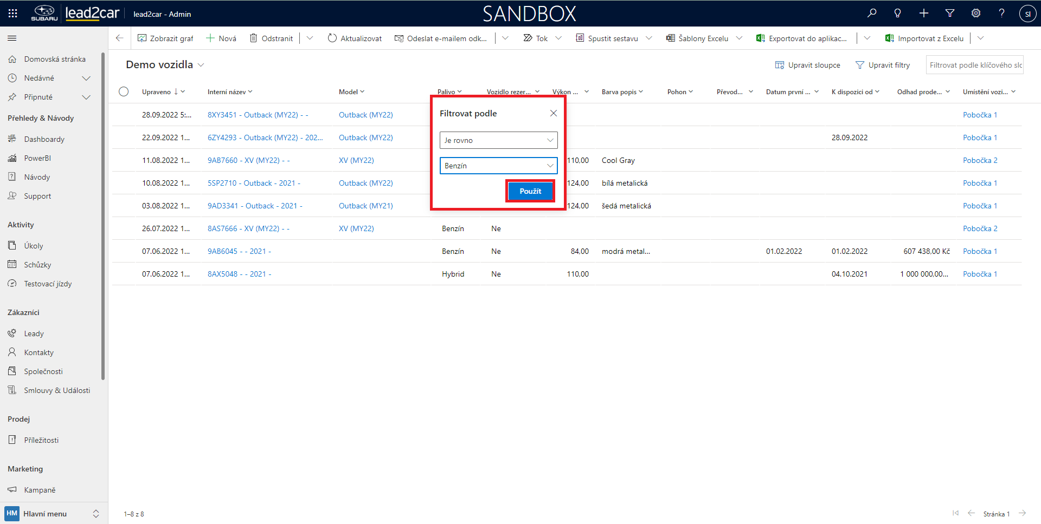Open the advanced find funnel icon
Viewport: 1041px width, 524px height.
[x=950, y=14]
